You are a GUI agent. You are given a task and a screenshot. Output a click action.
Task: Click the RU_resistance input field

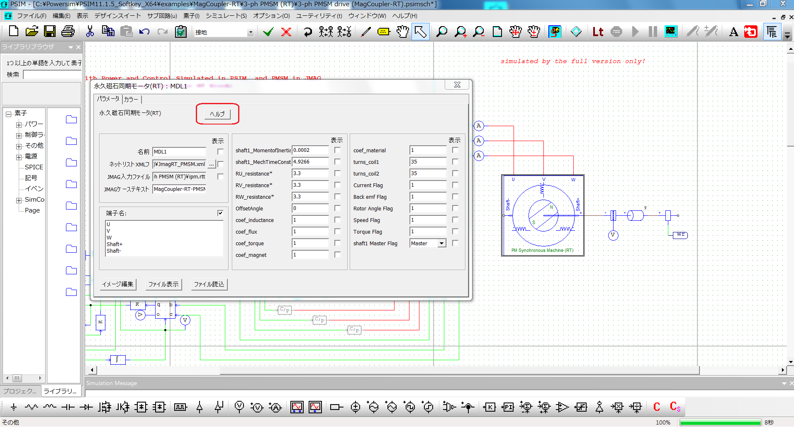310,173
